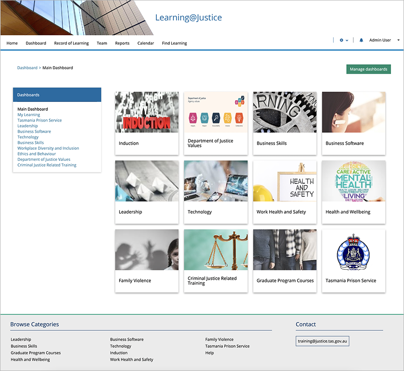This screenshot has width=404, height=371.
Task: Expand the Admin User dropdown arrow
Action: 398,40
